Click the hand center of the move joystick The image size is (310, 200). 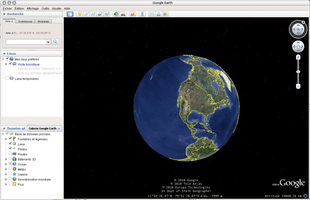click(298, 46)
